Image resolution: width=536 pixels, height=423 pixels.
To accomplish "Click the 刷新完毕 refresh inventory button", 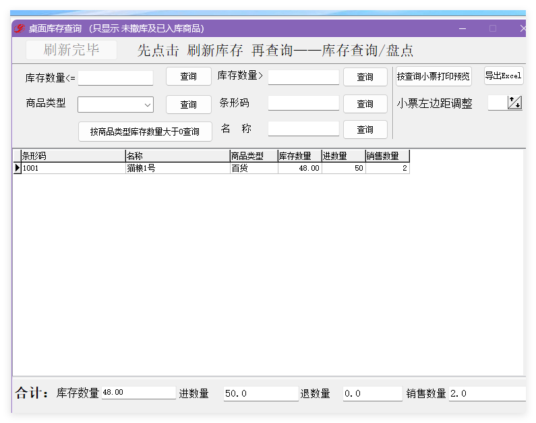I will pos(71,50).
